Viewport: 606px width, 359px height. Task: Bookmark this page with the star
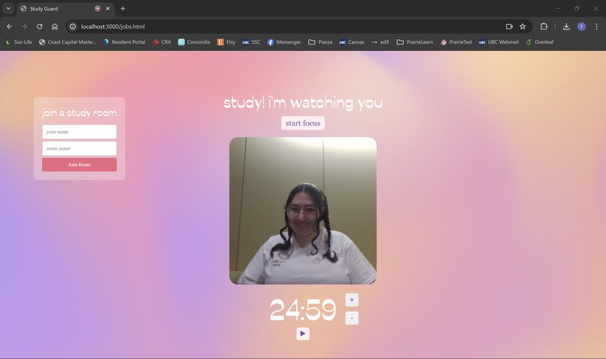[523, 26]
